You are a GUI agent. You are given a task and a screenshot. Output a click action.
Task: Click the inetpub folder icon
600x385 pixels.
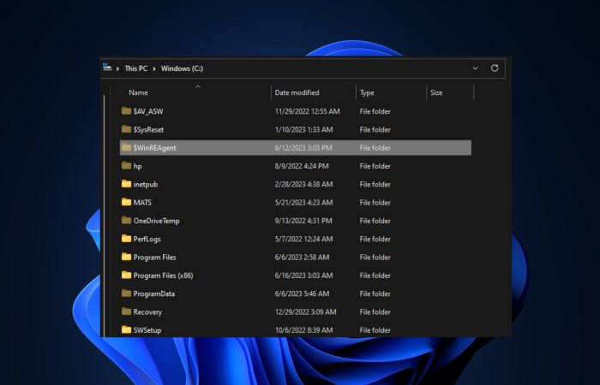(x=126, y=184)
